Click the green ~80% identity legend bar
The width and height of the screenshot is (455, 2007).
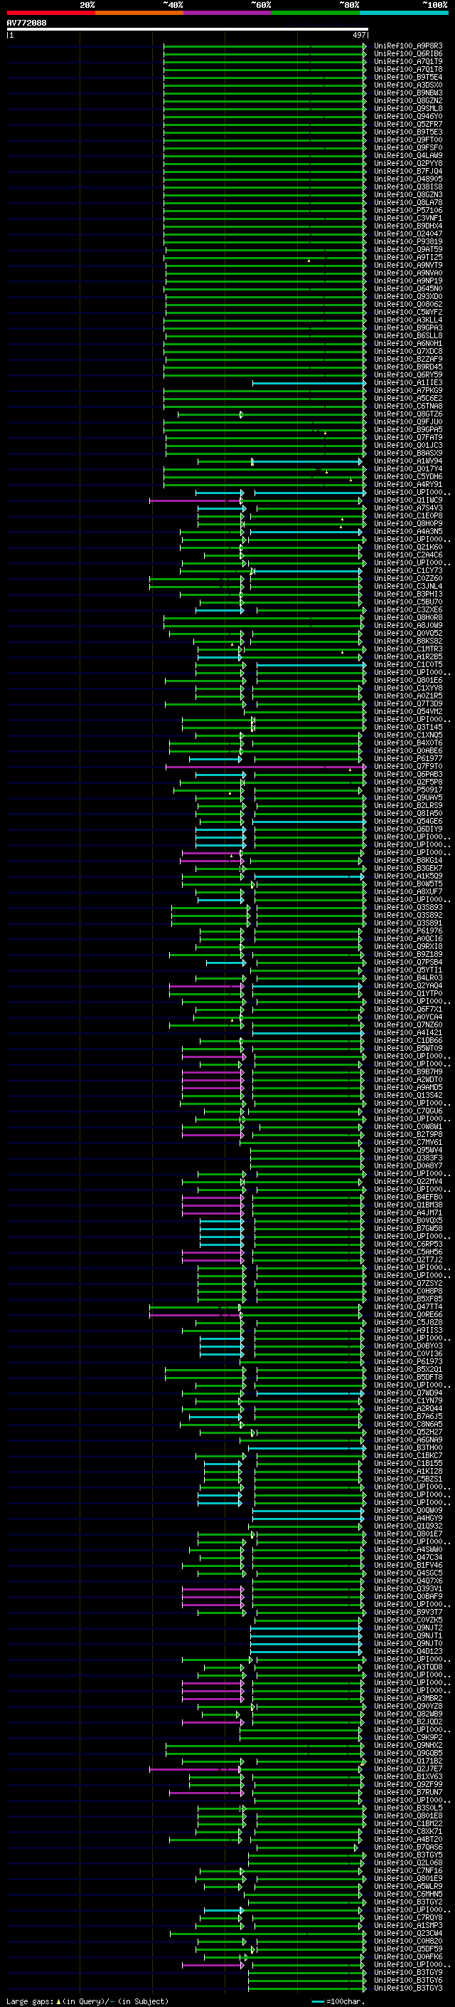316,13
